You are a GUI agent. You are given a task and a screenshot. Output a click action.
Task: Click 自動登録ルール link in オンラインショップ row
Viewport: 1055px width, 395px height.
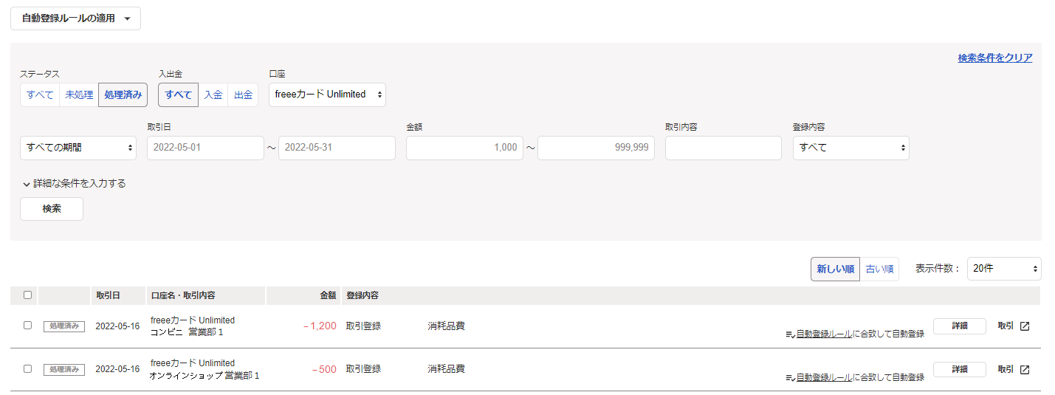coord(824,377)
